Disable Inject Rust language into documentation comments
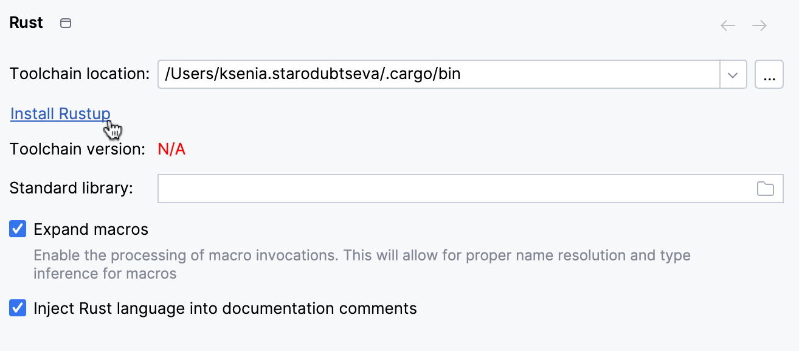Viewport: 799px width, 351px height. [x=18, y=308]
